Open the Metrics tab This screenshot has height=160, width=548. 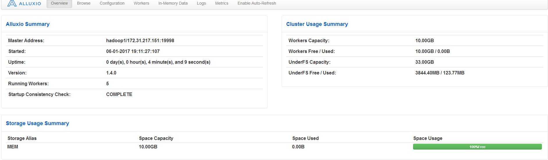(222, 3)
